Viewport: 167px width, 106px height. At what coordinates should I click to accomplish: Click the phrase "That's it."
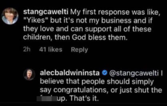pyautogui.click(x=84, y=98)
